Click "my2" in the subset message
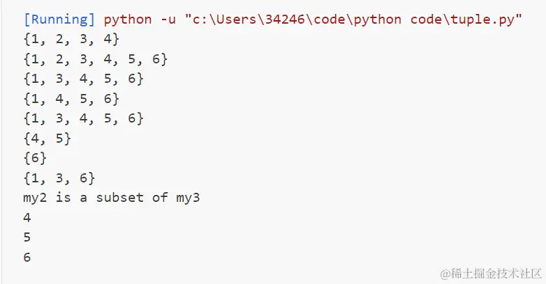The image size is (546, 284). [x=35, y=198]
